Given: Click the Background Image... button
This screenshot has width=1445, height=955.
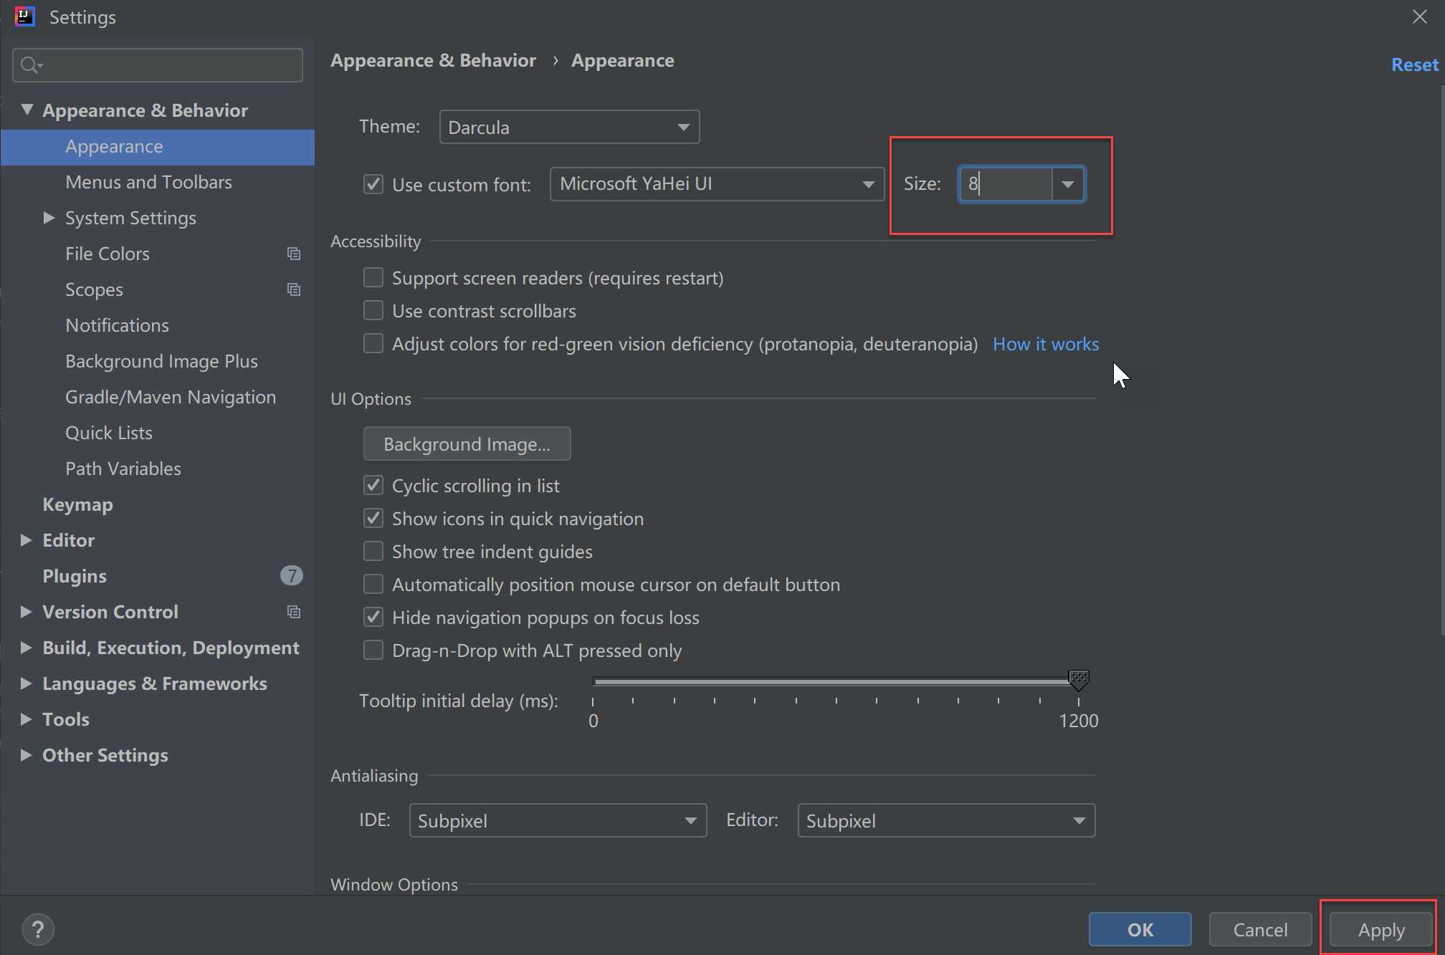Looking at the screenshot, I should click(x=467, y=444).
